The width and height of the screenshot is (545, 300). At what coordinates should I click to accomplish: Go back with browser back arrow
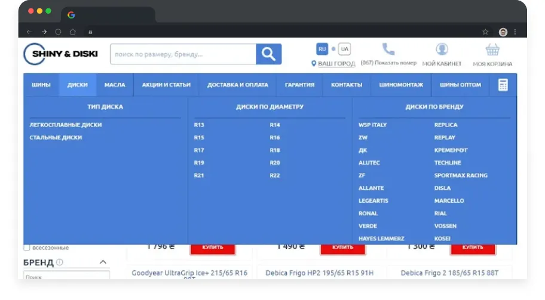tap(29, 32)
